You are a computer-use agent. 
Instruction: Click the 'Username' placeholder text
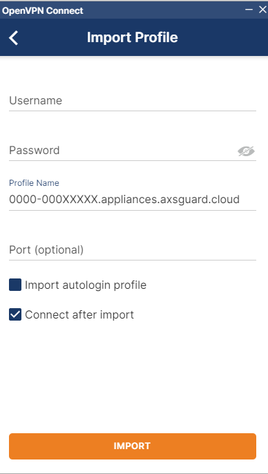coord(36,101)
